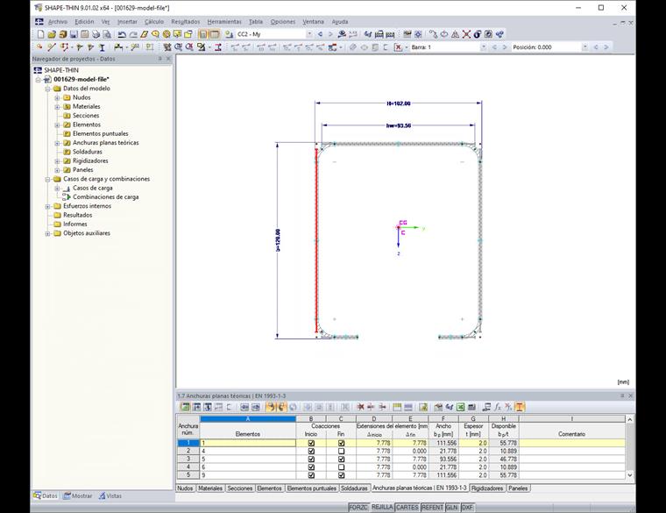Select the I-section tool in second toolbar
This screenshot has width=666, height=513.
point(102,47)
